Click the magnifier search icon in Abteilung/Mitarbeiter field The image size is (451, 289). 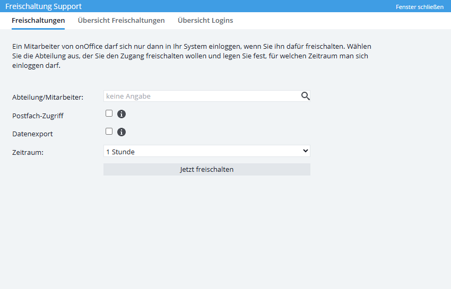coord(305,96)
